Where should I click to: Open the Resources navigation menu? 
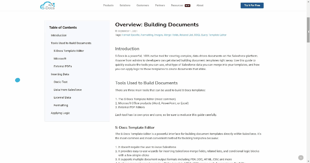tap(177, 5)
